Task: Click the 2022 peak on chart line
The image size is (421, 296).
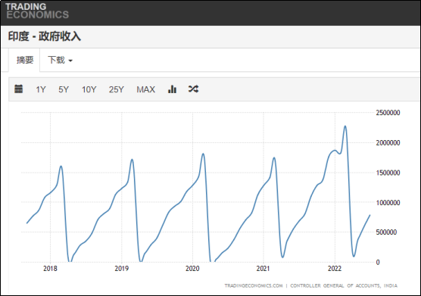Action: coord(345,126)
